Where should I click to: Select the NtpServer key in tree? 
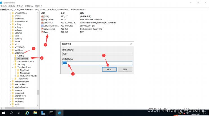25,73
